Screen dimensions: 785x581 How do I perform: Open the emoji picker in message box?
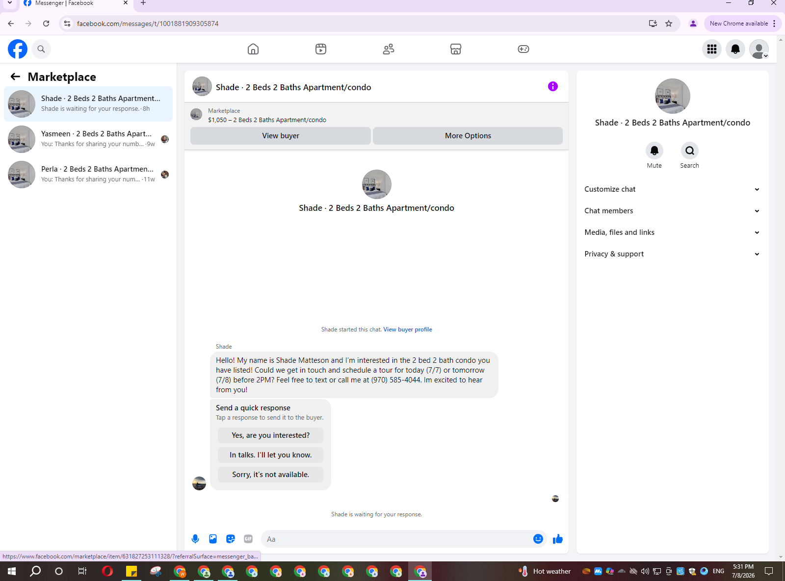click(538, 539)
